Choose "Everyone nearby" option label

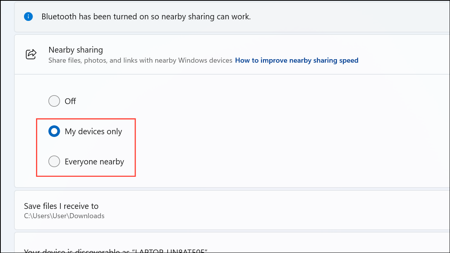pyautogui.click(x=94, y=161)
